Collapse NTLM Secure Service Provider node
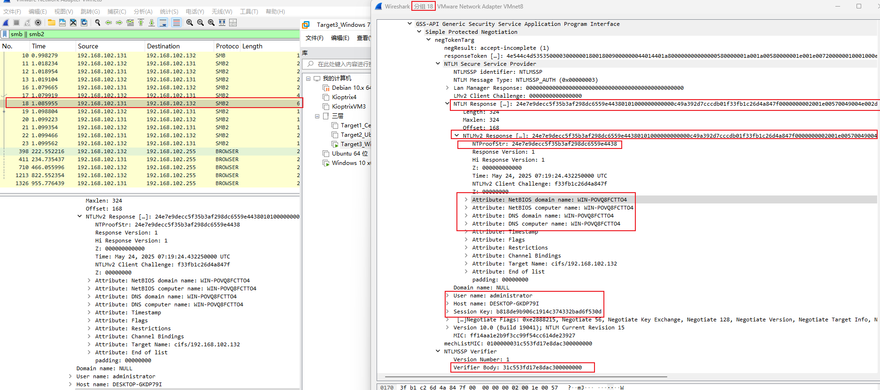This screenshot has height=390, width=880. [x=438, y=63]
